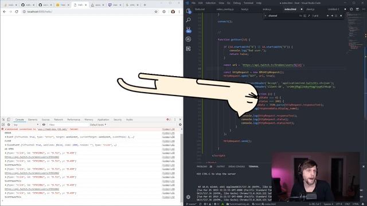
Task: Open DevTools more options menu
Action: (175, 120)
